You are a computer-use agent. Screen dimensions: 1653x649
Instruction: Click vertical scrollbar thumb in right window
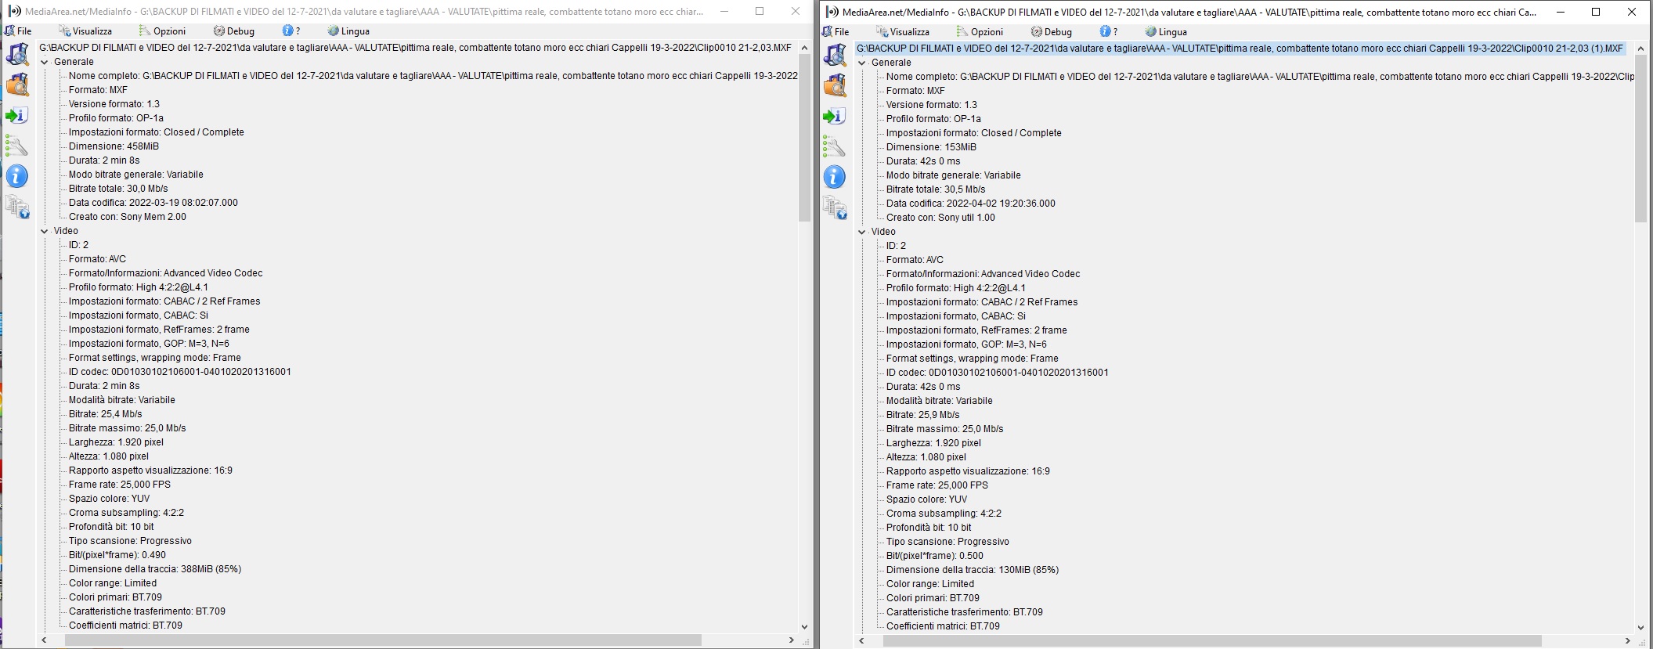[1641, 139]
